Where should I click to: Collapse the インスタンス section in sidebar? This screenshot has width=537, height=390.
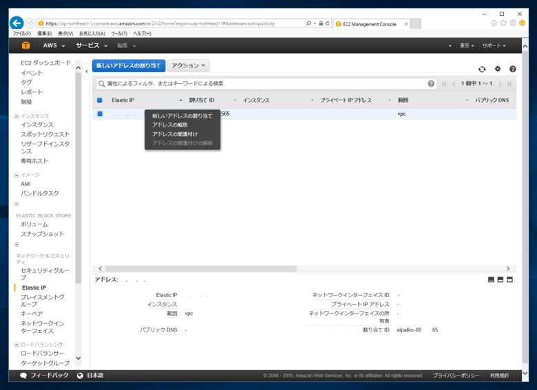[17, 116]
